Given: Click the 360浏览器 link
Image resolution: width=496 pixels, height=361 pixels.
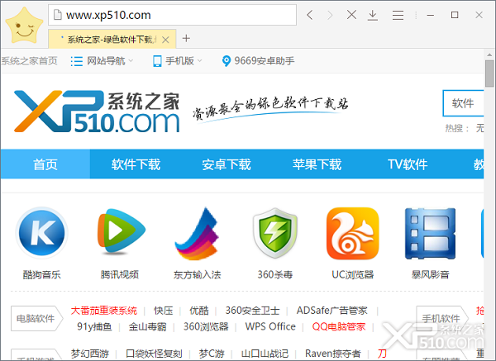Looking at the screenshot, I should (206, 326).
